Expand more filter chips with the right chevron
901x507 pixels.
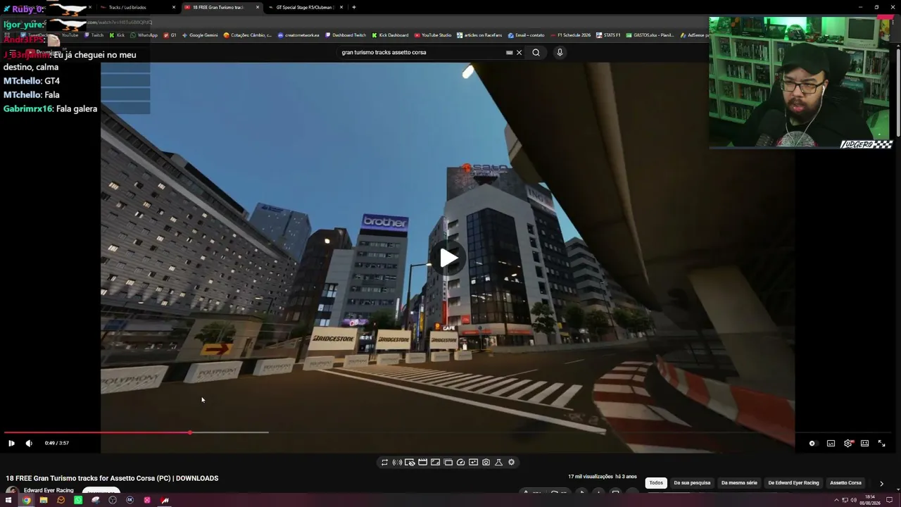click(881, 484)
